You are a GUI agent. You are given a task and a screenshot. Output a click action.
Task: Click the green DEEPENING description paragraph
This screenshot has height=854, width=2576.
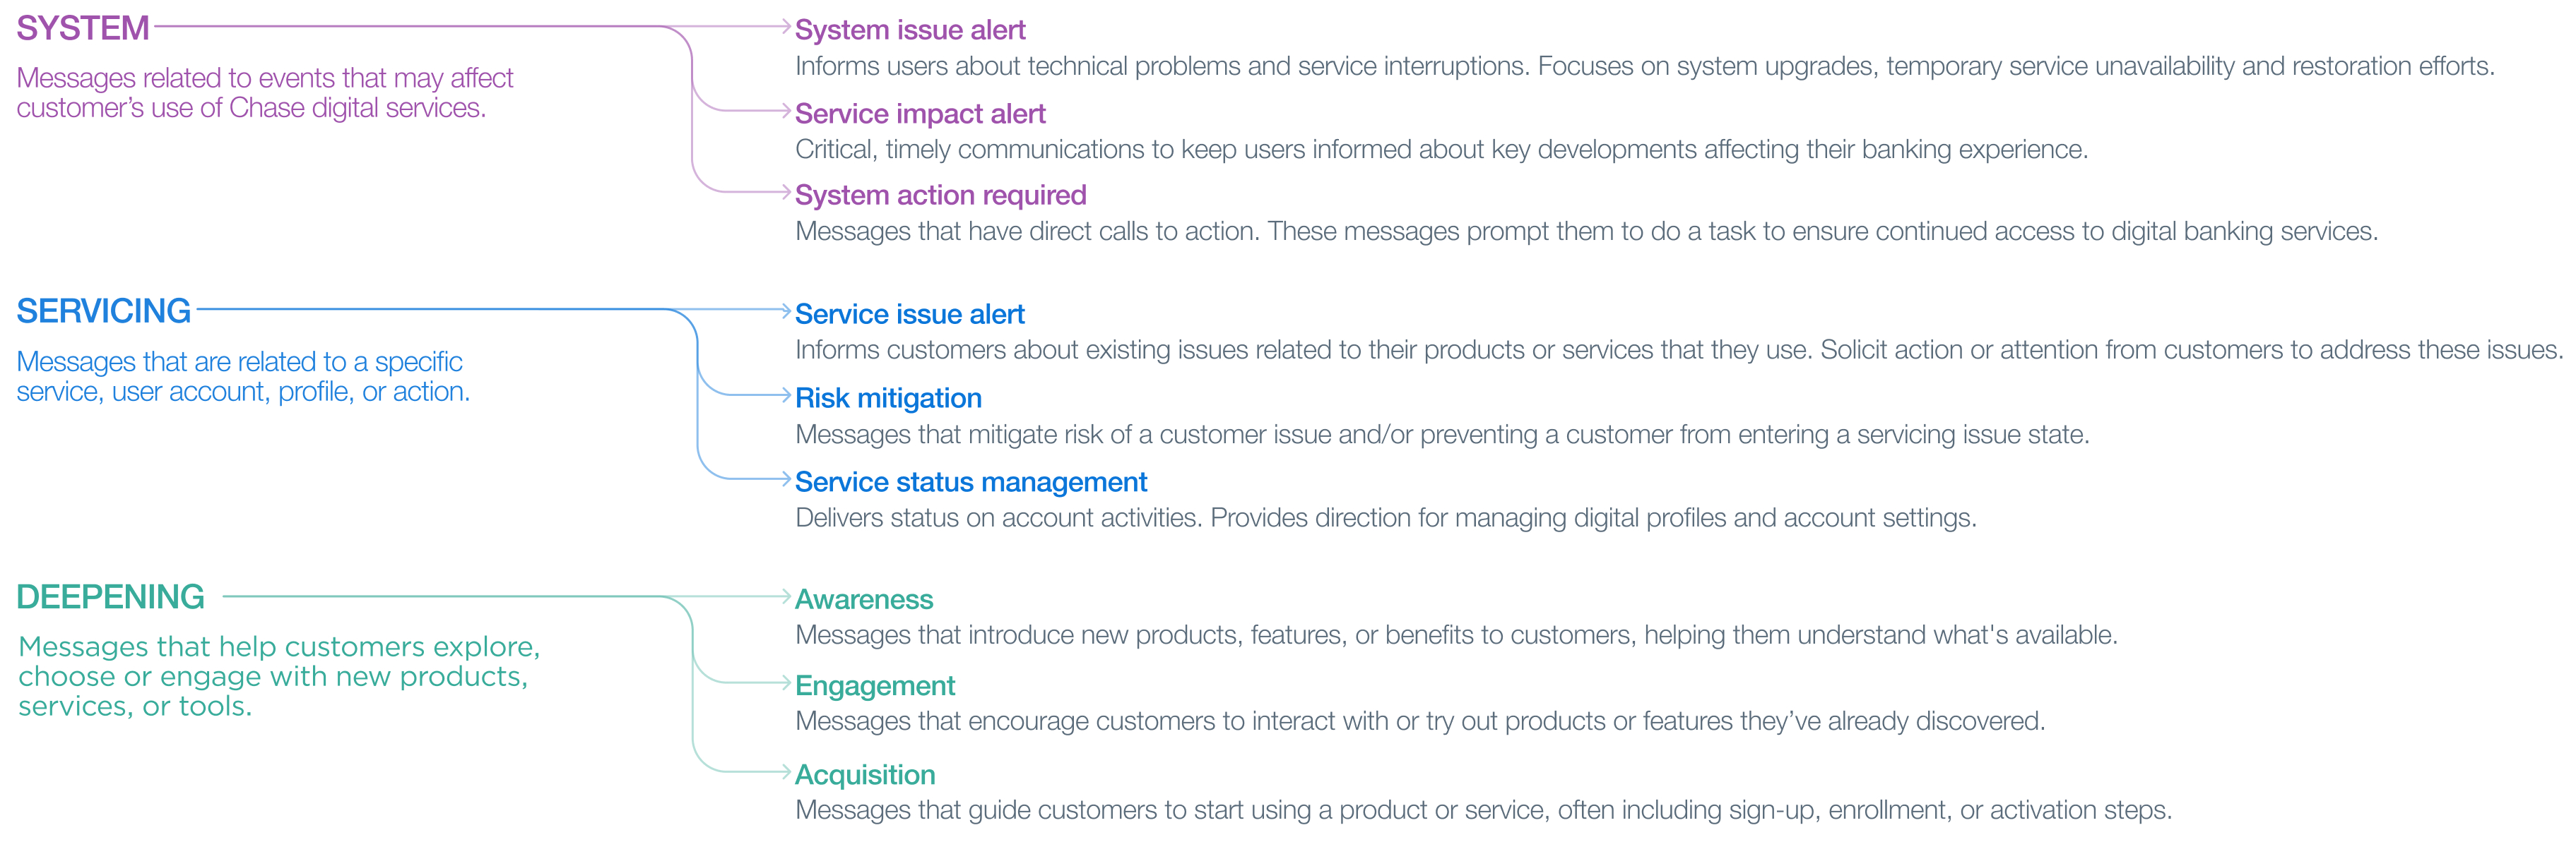[278, 676]
